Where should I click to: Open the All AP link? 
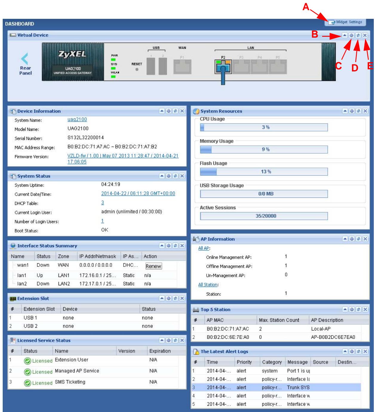[x=204, y=248]
